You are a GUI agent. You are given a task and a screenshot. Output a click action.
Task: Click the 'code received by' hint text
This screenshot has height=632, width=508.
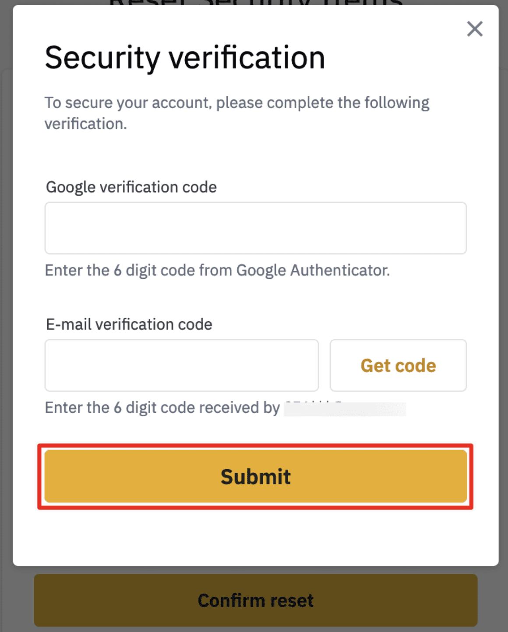162,407
